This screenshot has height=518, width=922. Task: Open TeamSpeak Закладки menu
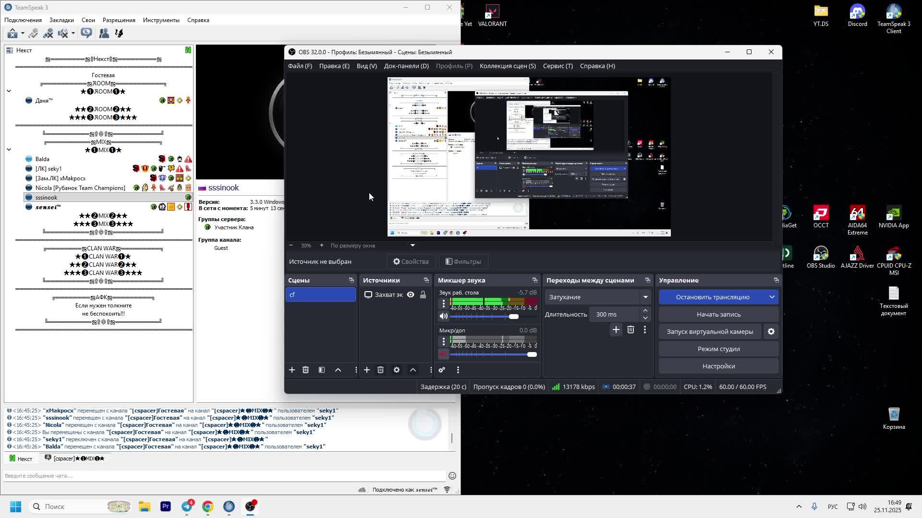click(61, 20)
